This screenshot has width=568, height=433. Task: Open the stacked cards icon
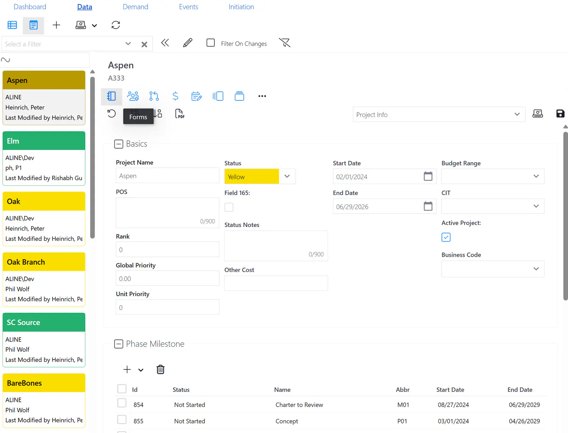click(240, 96)
